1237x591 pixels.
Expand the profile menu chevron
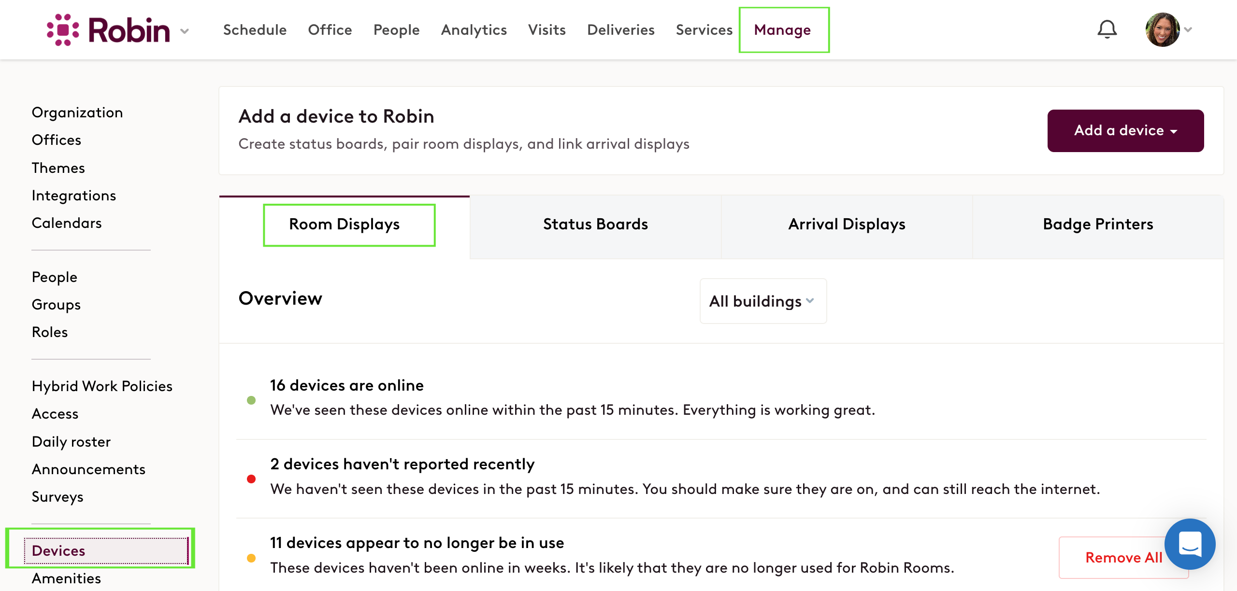click(x=1188, y=30)
